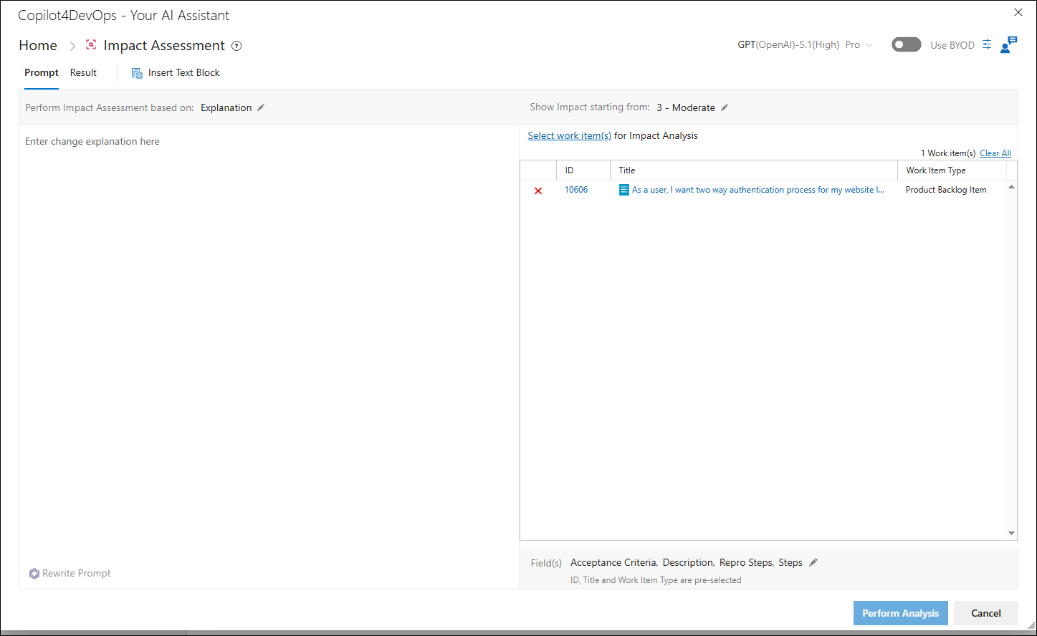Select the Prompt tab
This screenshot has width=1037, height=636.
click(42, 72)
